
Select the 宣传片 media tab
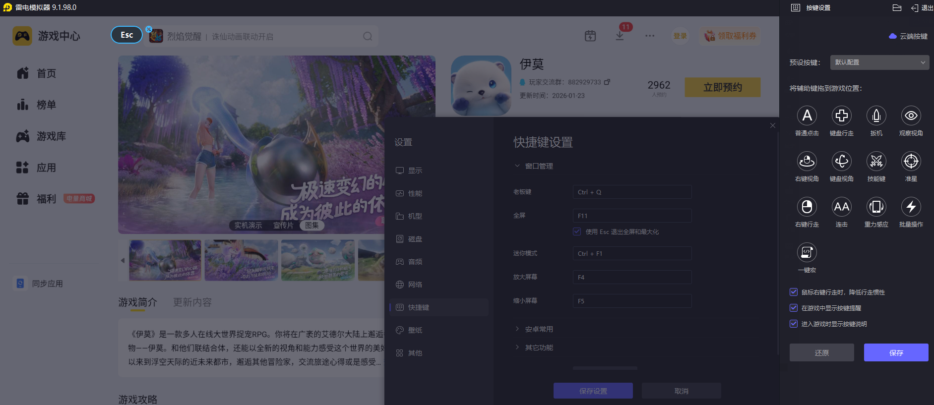(x=283, y=226)
